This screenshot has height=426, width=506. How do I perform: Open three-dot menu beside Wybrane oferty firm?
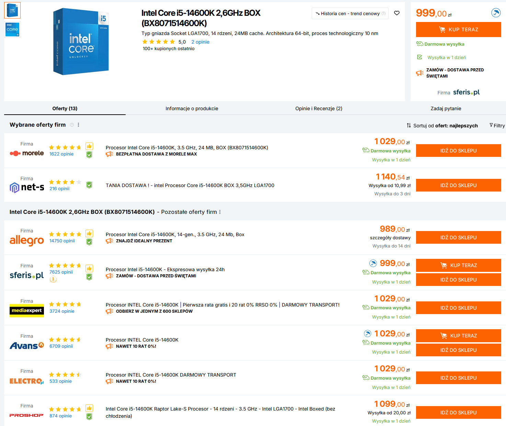[x=79, y=125]
